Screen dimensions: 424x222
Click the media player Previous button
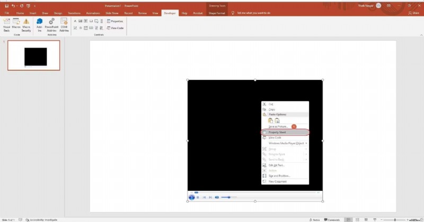204,198
